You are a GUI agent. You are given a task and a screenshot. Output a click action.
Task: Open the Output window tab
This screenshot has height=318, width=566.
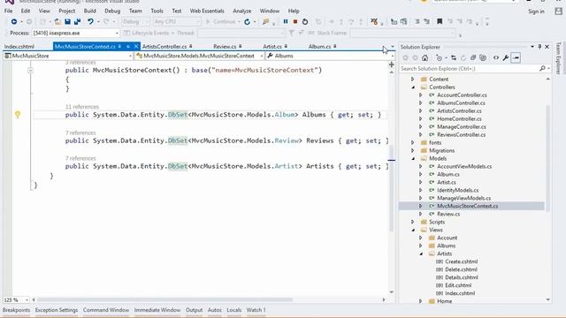(x=194, y=310)
